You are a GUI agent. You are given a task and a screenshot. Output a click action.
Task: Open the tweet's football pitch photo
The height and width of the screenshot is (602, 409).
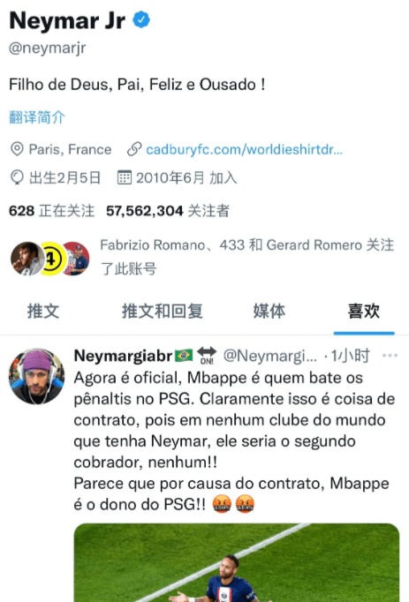click(237, 562)
